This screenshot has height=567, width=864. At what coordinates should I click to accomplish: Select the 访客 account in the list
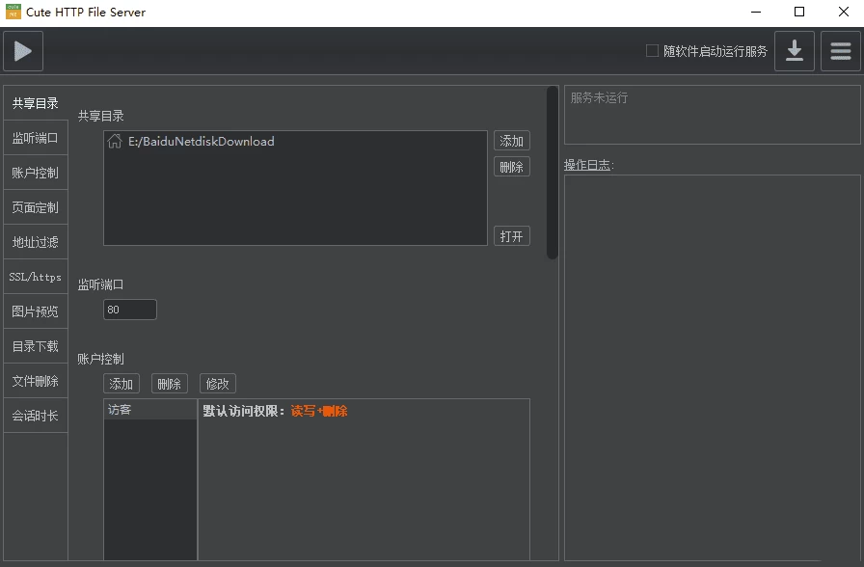pyautogui.click(x=149, y=410)
